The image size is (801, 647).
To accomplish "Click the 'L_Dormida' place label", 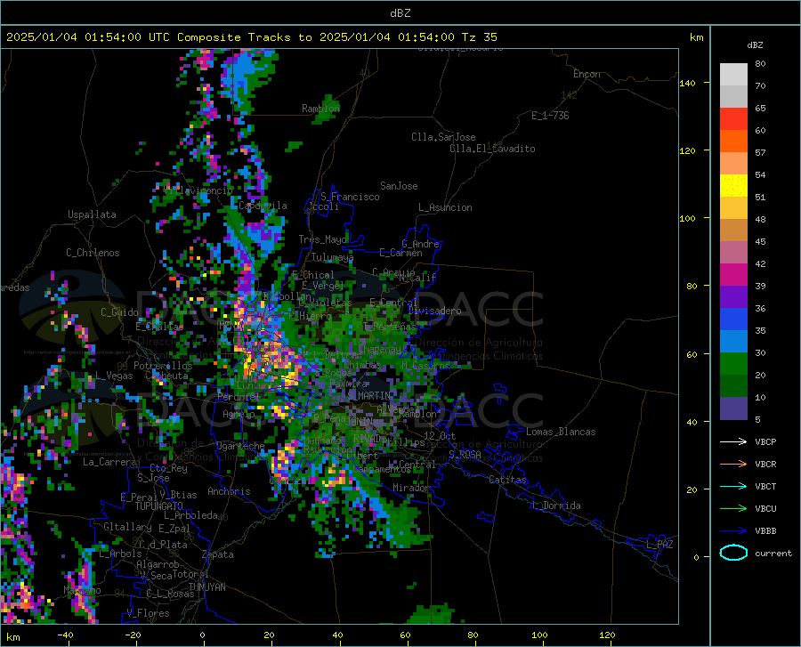I will 555,505.
